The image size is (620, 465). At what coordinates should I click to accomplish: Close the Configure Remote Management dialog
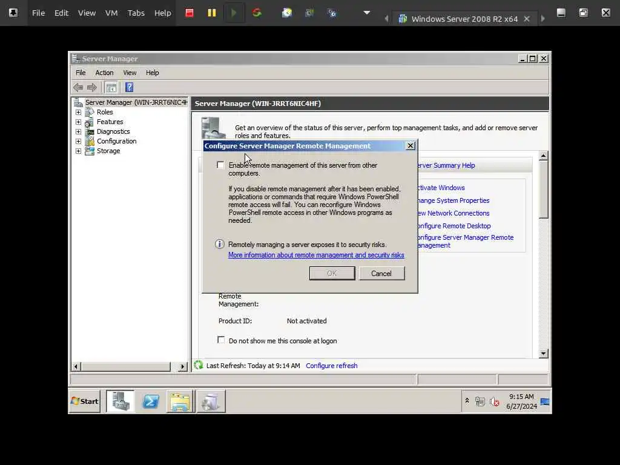[x=411, y=146]
